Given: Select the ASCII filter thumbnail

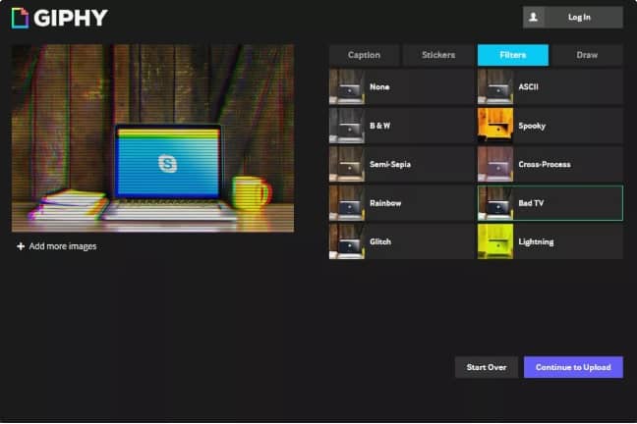Looking at the screenshot, I should point(495,86).
